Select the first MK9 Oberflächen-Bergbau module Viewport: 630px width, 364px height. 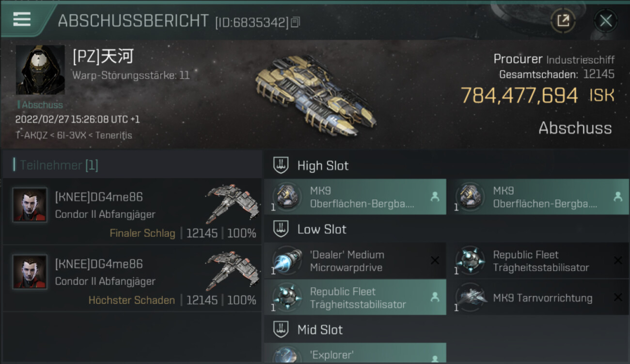tap(355, 197)
